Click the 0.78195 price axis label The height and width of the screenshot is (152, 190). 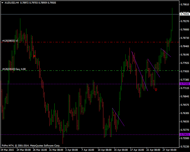pos(185,55)
